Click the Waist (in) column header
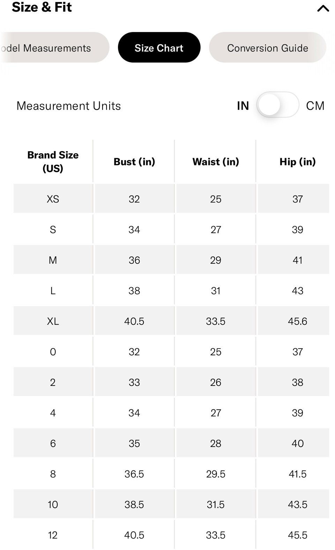Image resolution: width=335 pixels, height=550 pixels. pos(216,162)
